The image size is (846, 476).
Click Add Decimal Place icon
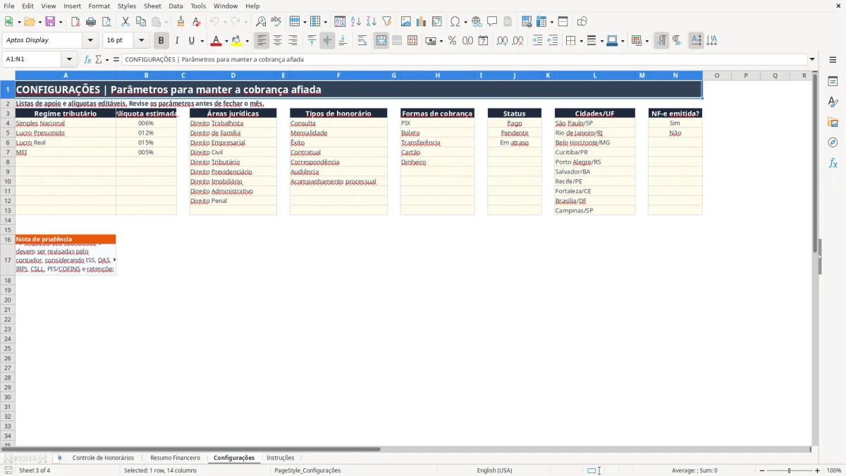(x=502, y=41)
